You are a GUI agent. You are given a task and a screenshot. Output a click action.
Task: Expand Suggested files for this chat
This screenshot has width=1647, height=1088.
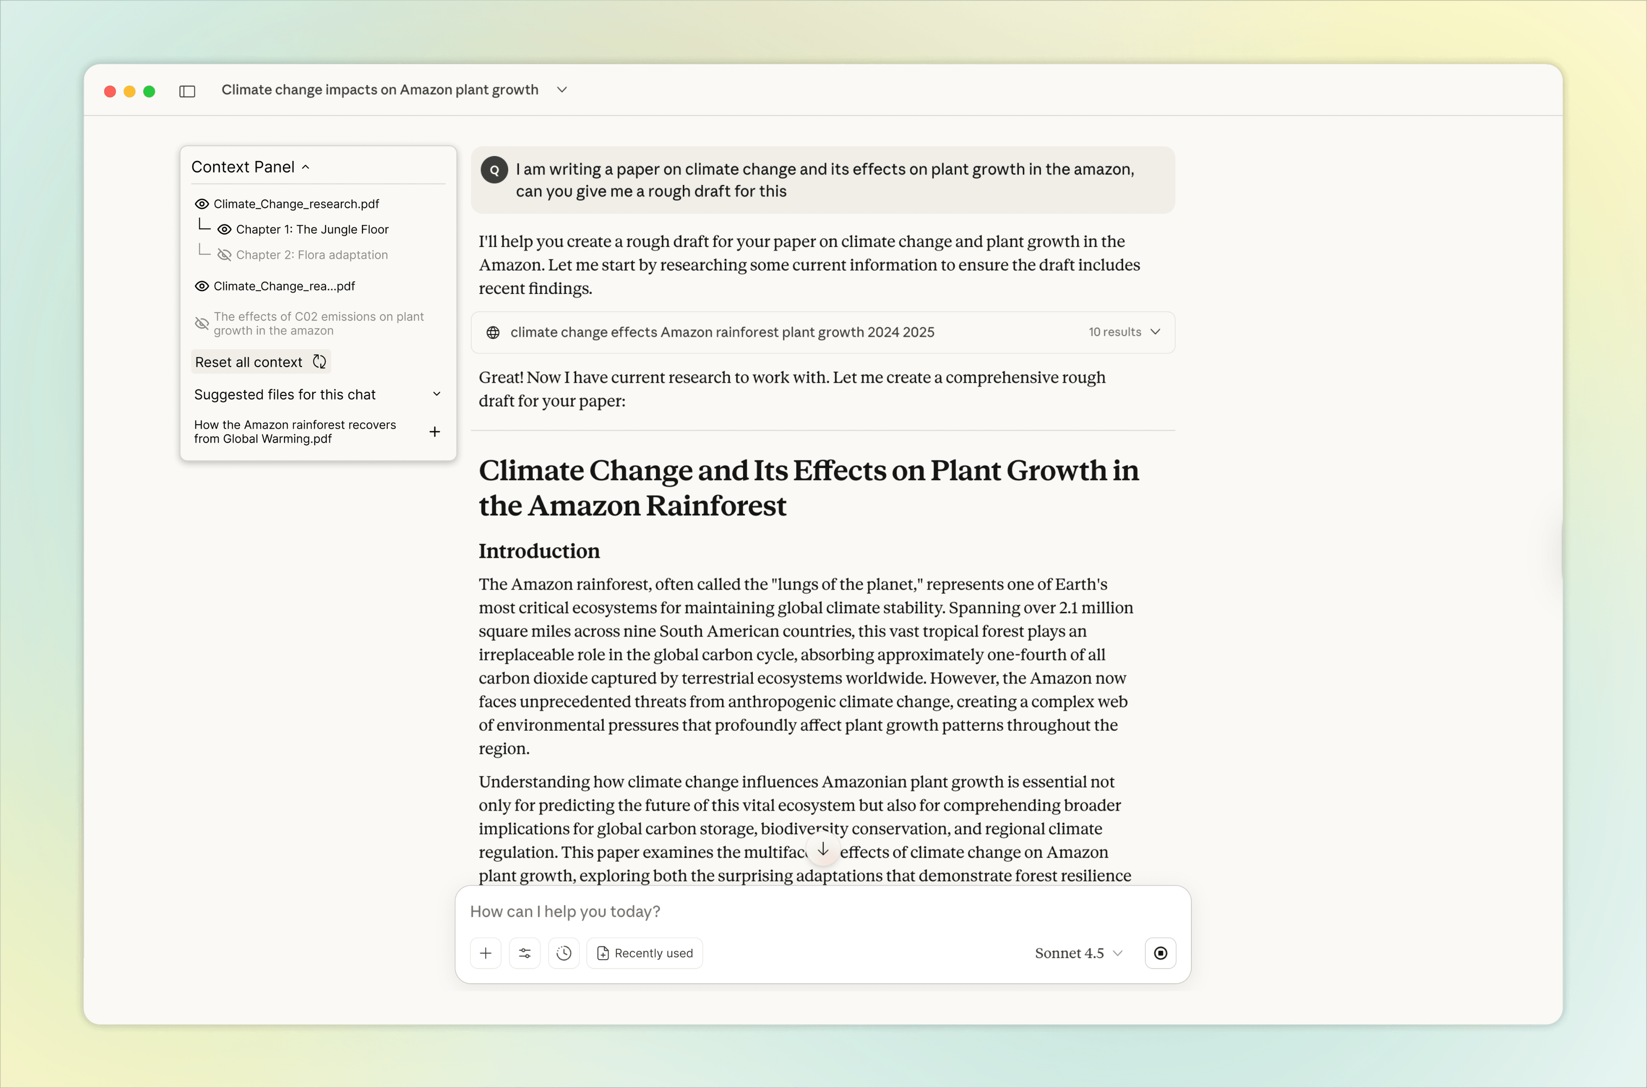436,393
